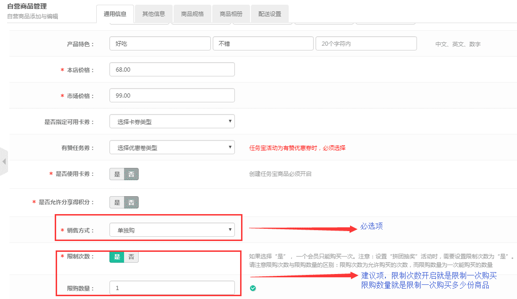
Task: Enable 是否允许分享得积分 by choosing 是
Action: 117,202
